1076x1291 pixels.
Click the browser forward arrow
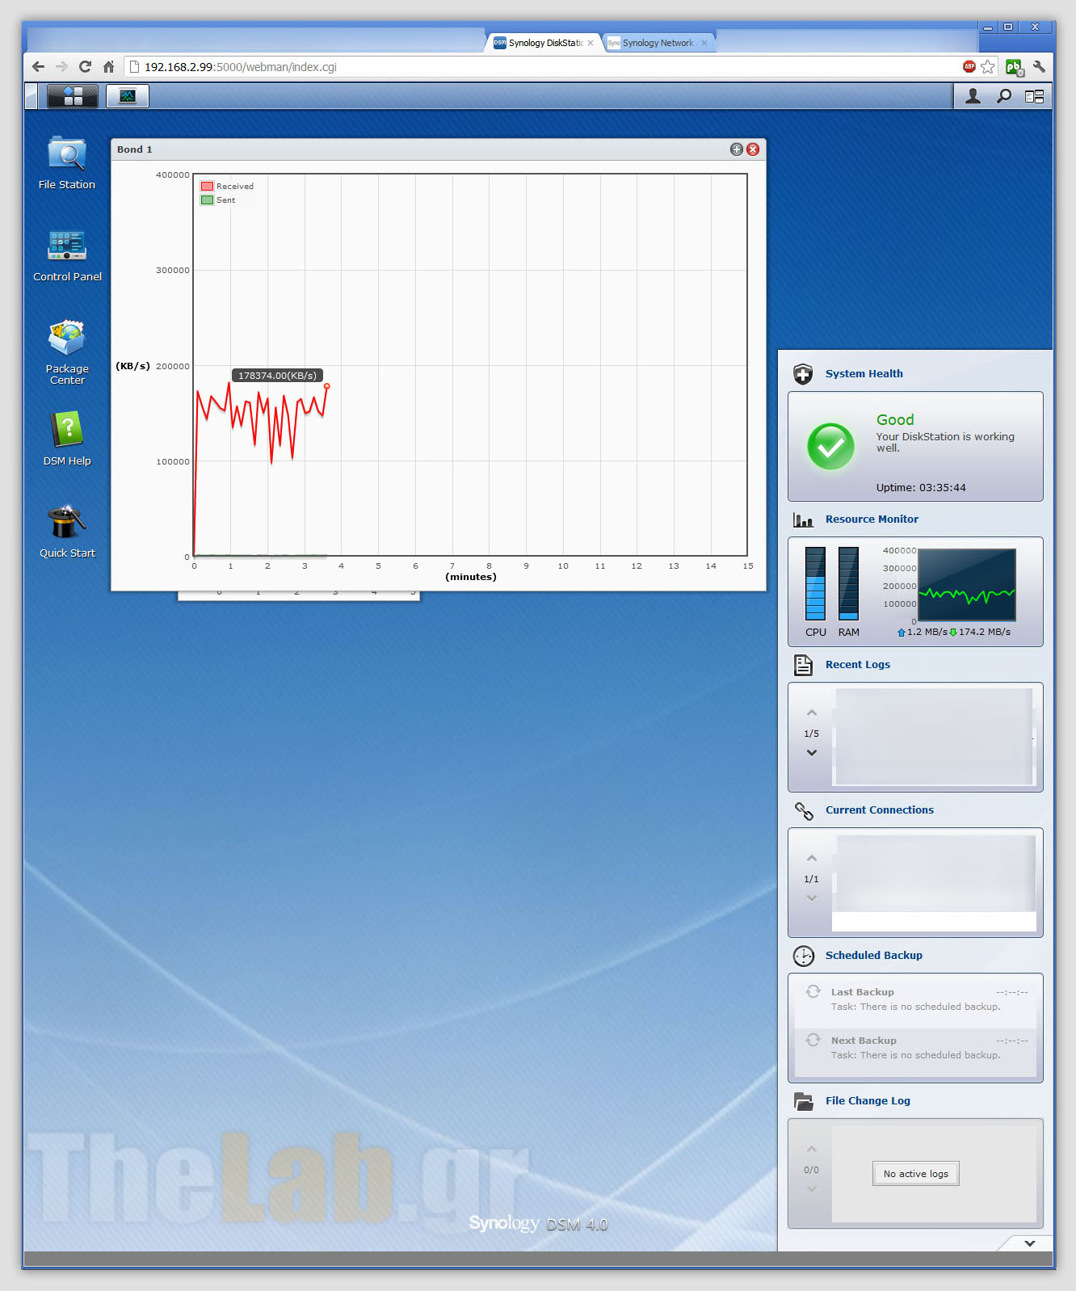click(x=61, y=66)
